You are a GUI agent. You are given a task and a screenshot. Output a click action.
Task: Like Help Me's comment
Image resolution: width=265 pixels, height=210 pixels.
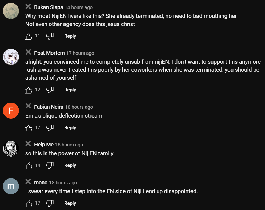29,165
